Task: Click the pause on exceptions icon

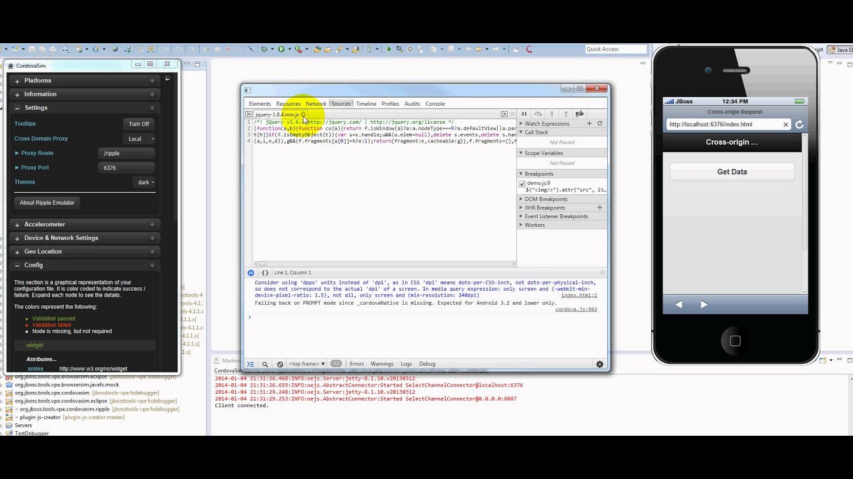Action: click(x=251, y=273)
